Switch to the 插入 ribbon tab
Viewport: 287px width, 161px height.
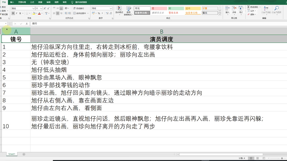click(12, 2)
